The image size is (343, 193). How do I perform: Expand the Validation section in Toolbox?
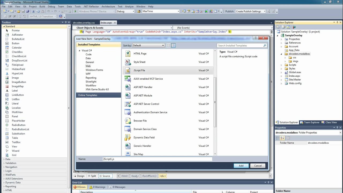coord(4,163)
